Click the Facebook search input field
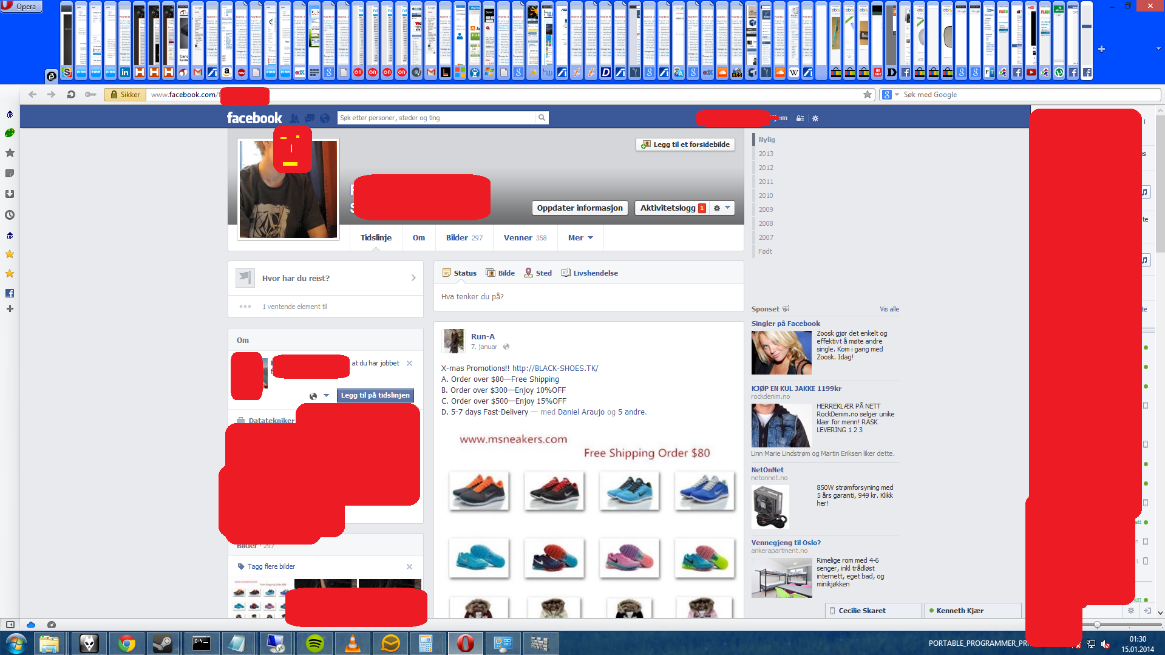The height and width of the screenshot is (655, 1165). pyautogui.click(x=436, y=118)
